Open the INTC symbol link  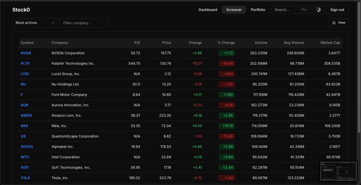pos(25,157)
